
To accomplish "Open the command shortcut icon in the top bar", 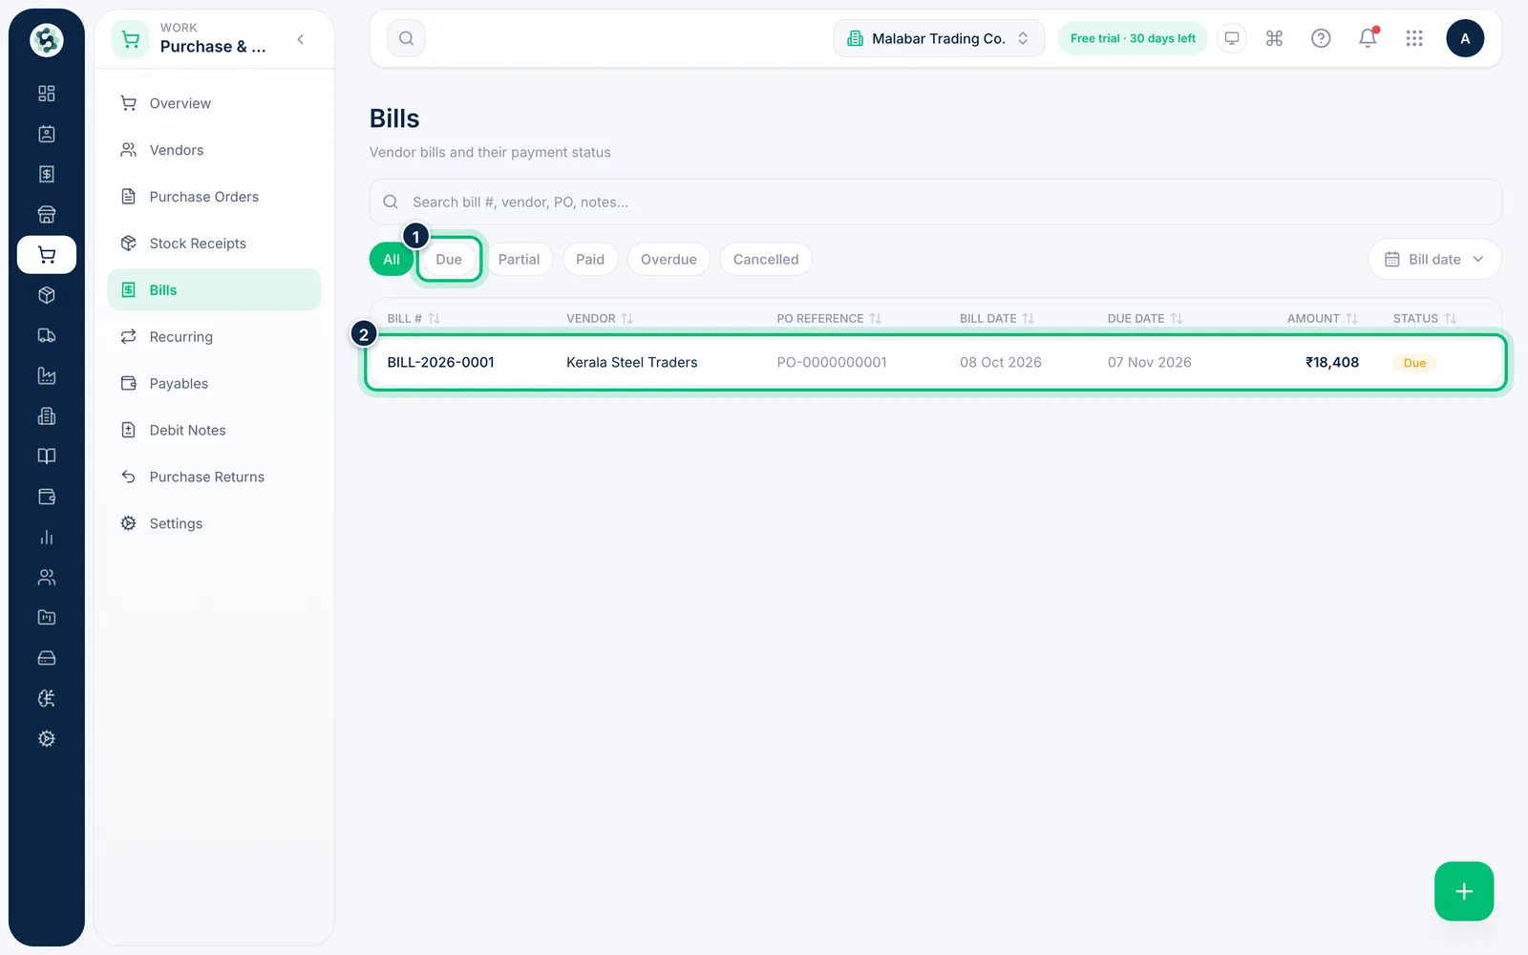I will tap(1274, 38).
